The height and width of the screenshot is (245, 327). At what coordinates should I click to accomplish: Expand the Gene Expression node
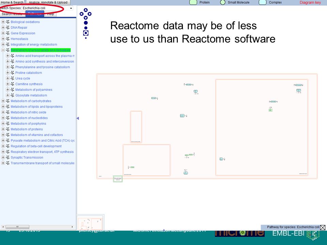click(3, 33)
